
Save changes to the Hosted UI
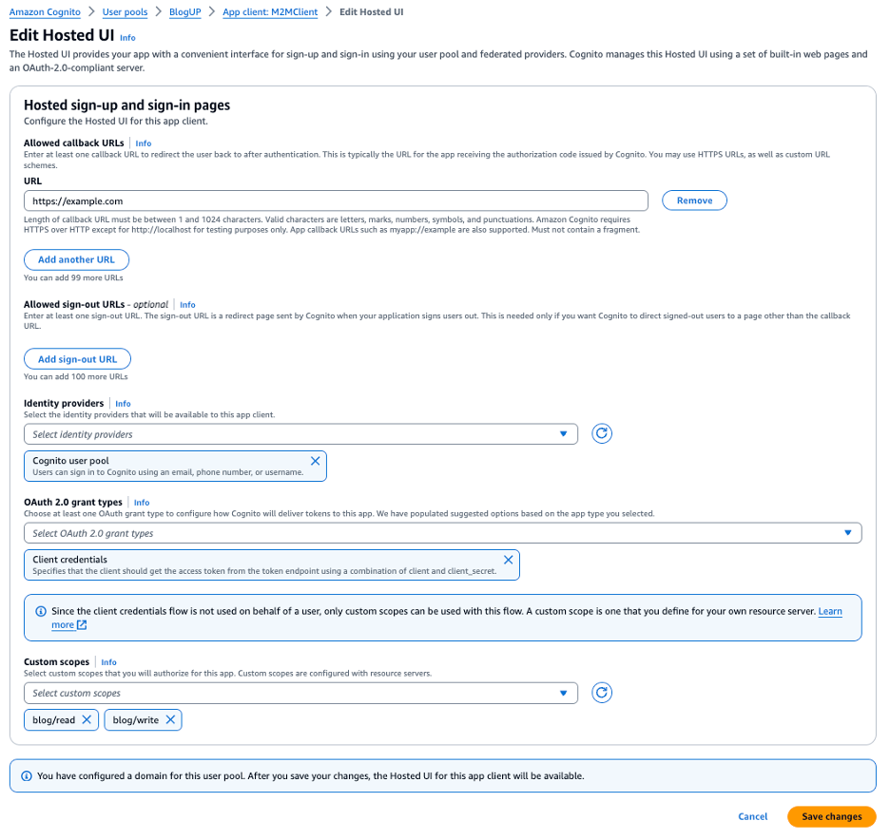831,816
